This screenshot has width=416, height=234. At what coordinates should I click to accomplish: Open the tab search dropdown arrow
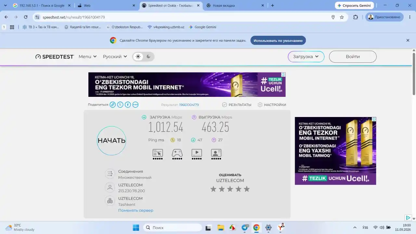(x=5, y=6)
